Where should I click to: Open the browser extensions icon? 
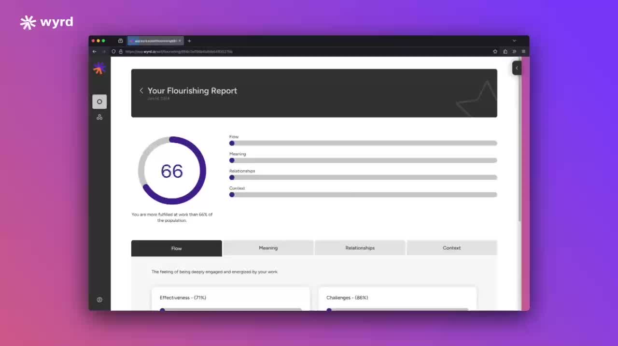pos(505,51)
